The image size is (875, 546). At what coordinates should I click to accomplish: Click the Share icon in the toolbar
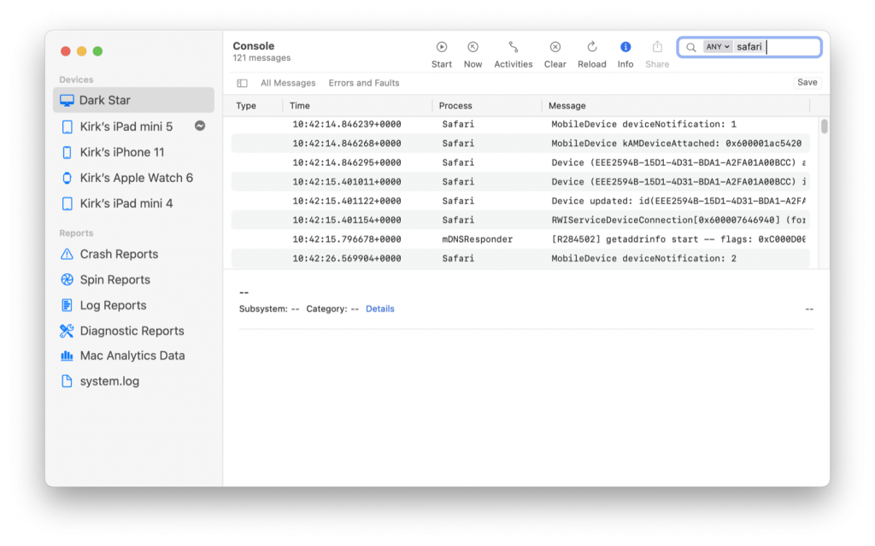[656, 46]
